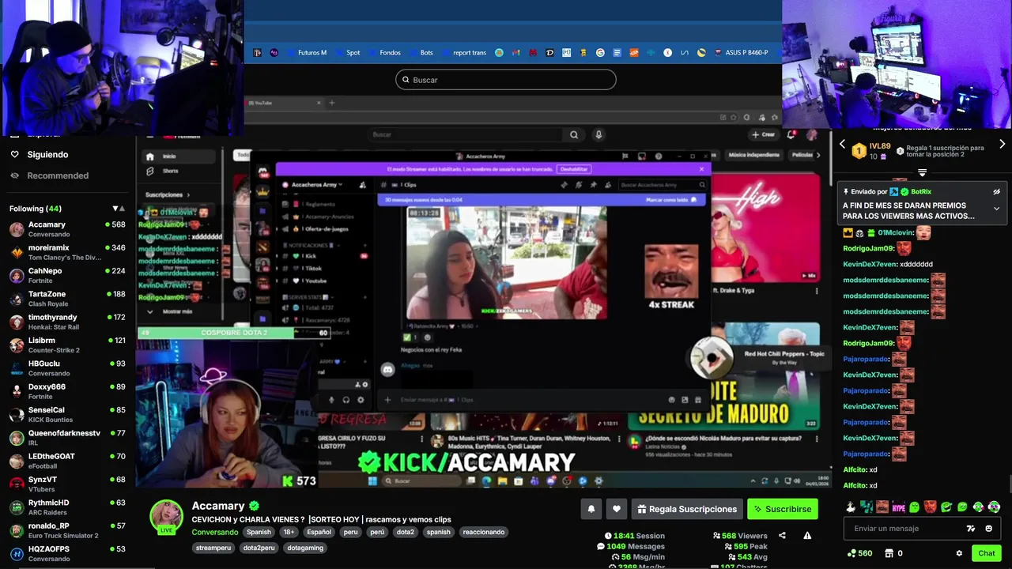Image resolution: width=1012 pixels, height=569 pixels.
Task: Go to next leaderboard entry
Action: click(1002, 145)
